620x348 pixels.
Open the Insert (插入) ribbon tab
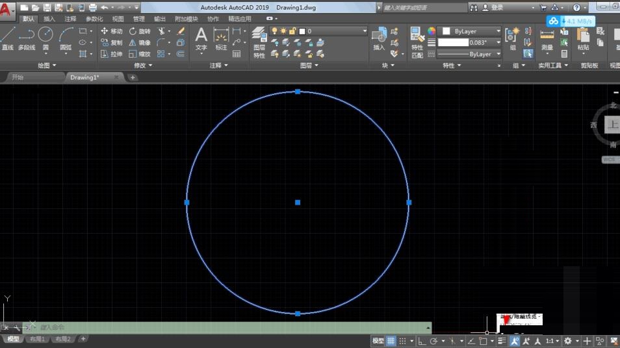[x=49, y=19]
